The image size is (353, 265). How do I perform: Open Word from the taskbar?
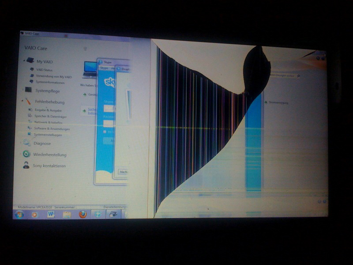tap(51, 214)
